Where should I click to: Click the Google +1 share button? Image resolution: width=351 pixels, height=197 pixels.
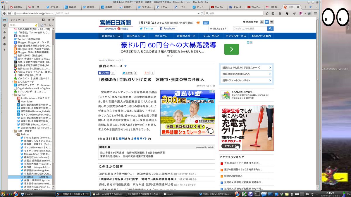tap(147, 73)
